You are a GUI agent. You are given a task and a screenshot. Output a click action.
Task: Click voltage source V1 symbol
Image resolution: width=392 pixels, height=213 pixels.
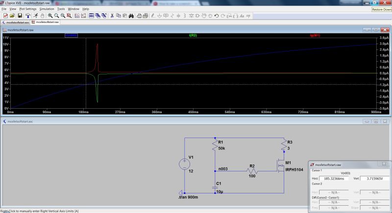tap(185, 165)
